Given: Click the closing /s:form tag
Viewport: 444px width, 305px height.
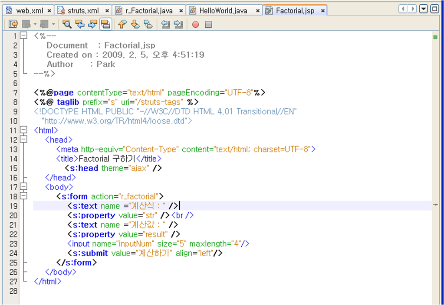Looking at the screenshot, I should point(76,263).
